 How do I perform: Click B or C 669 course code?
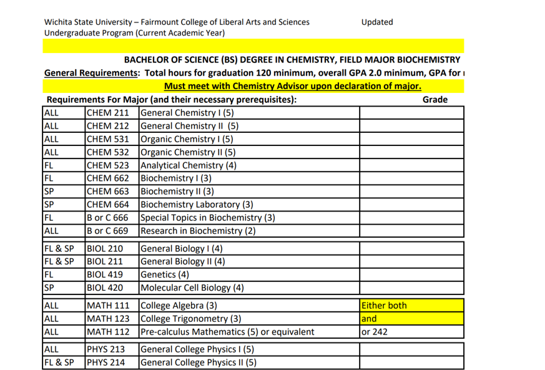107,231
